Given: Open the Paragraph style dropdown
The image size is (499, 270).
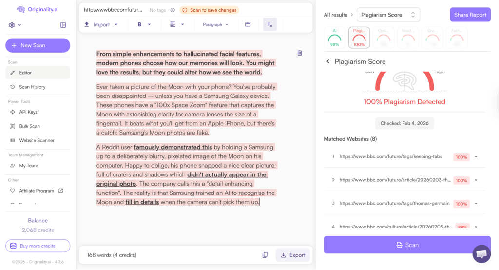Looking at the screenshot, I should tap(215, 24).
